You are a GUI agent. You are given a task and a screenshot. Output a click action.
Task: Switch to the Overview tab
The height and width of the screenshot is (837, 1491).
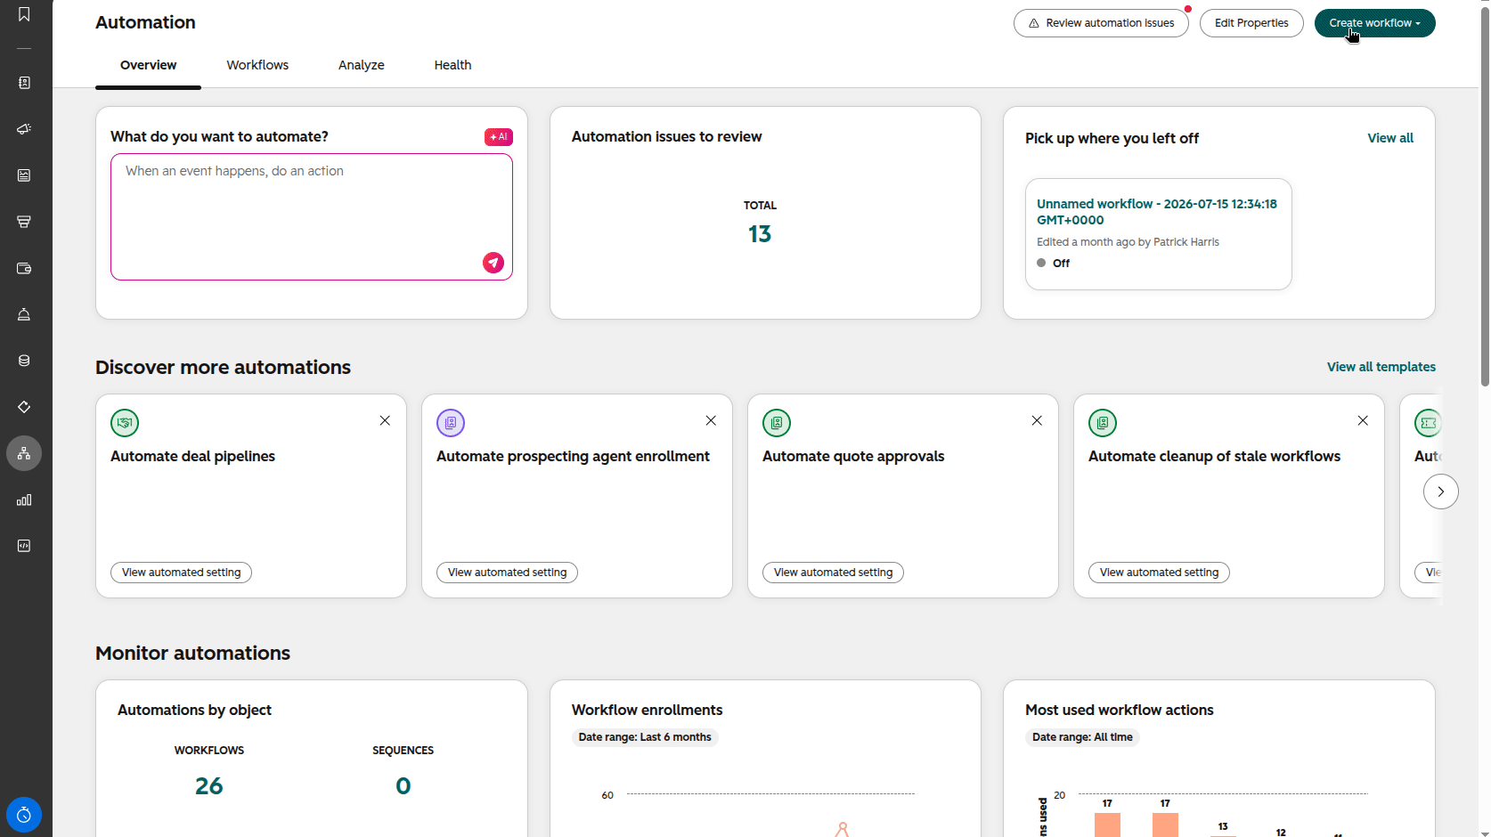[148, 65]
